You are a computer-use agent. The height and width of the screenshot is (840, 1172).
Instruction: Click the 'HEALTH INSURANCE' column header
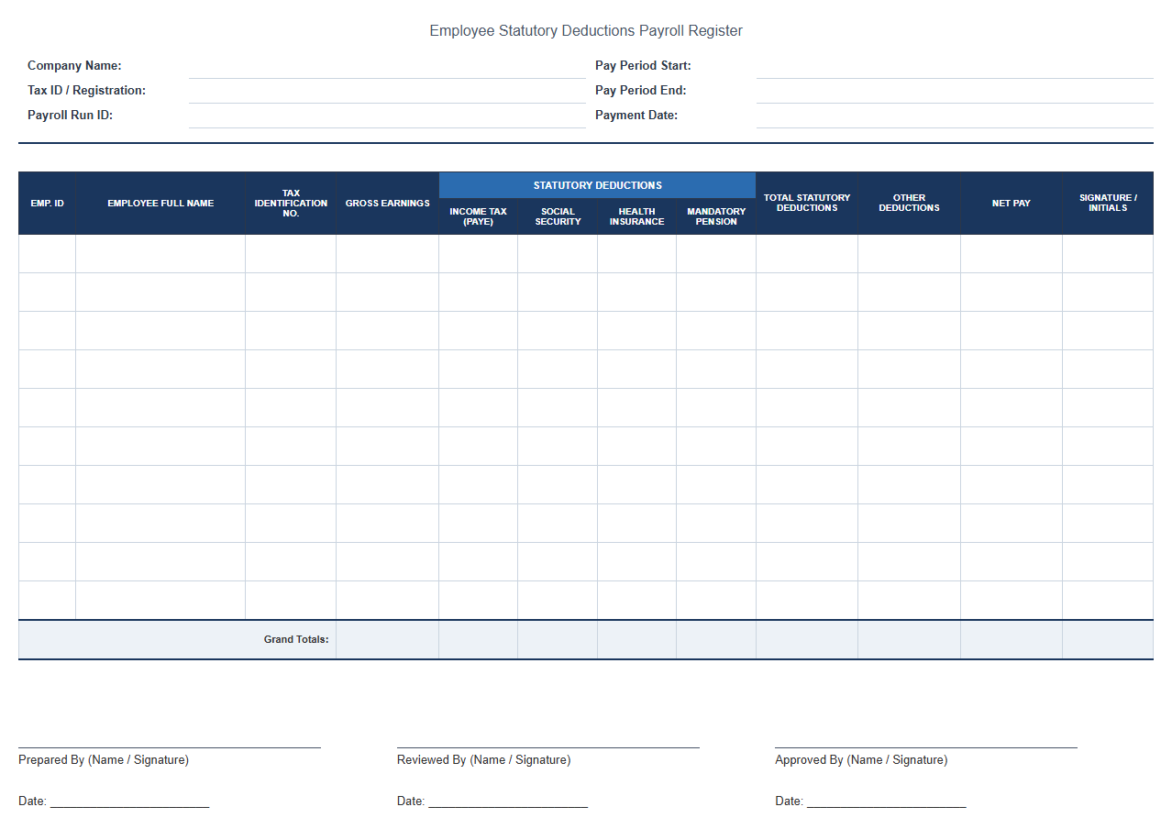click(x=637, y=216)
